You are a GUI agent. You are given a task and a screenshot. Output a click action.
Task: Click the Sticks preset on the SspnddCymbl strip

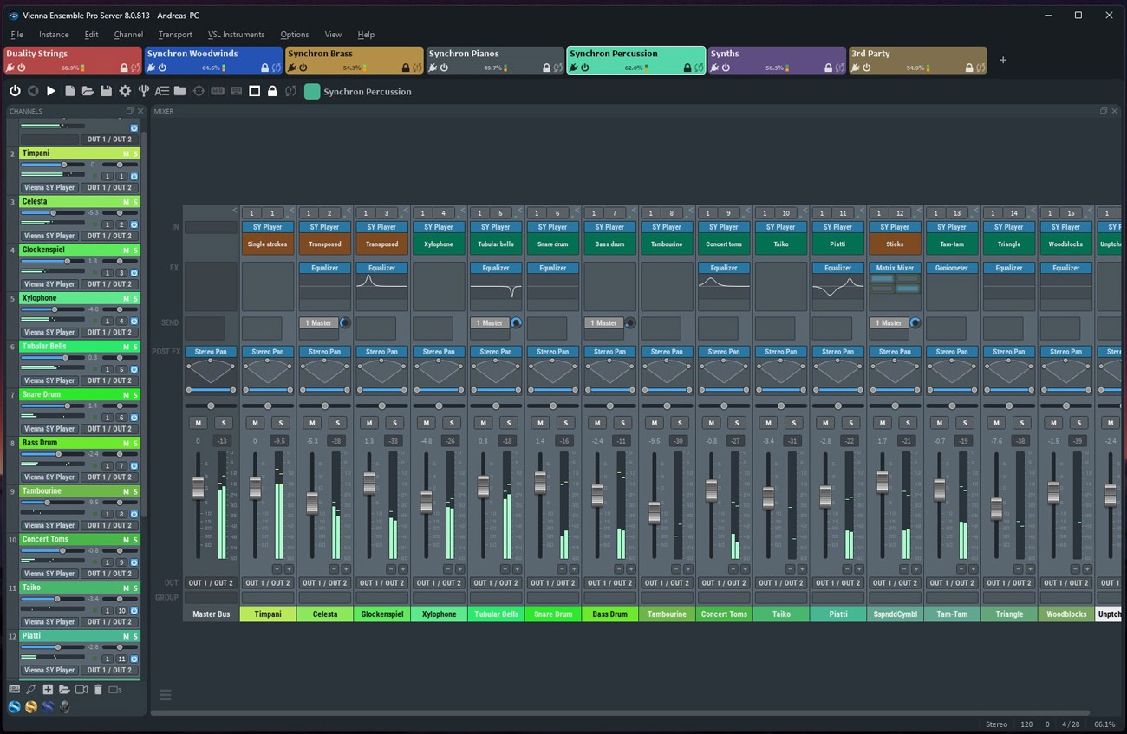pos(895,244)
